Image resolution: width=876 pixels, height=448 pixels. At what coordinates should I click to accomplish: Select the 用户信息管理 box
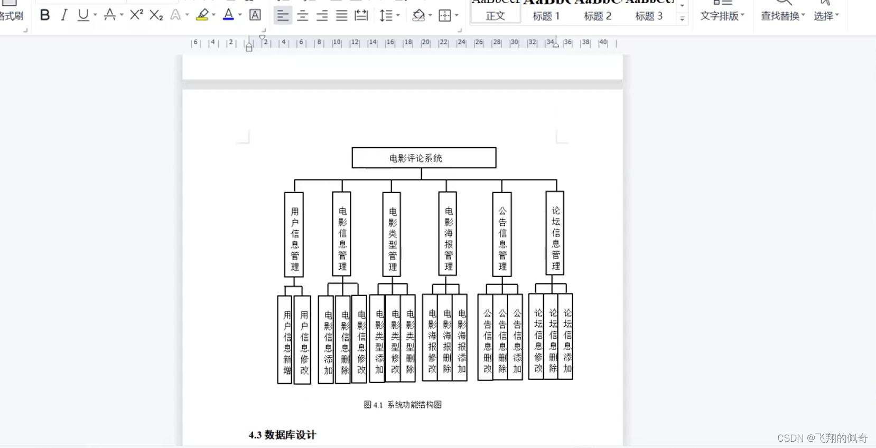pyautogui.click(x=294, y=234)
